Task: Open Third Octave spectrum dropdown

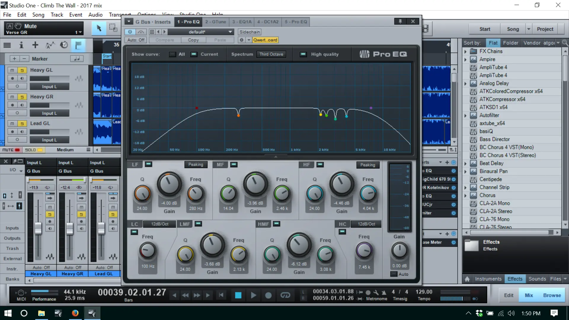Action: point(271,54)
